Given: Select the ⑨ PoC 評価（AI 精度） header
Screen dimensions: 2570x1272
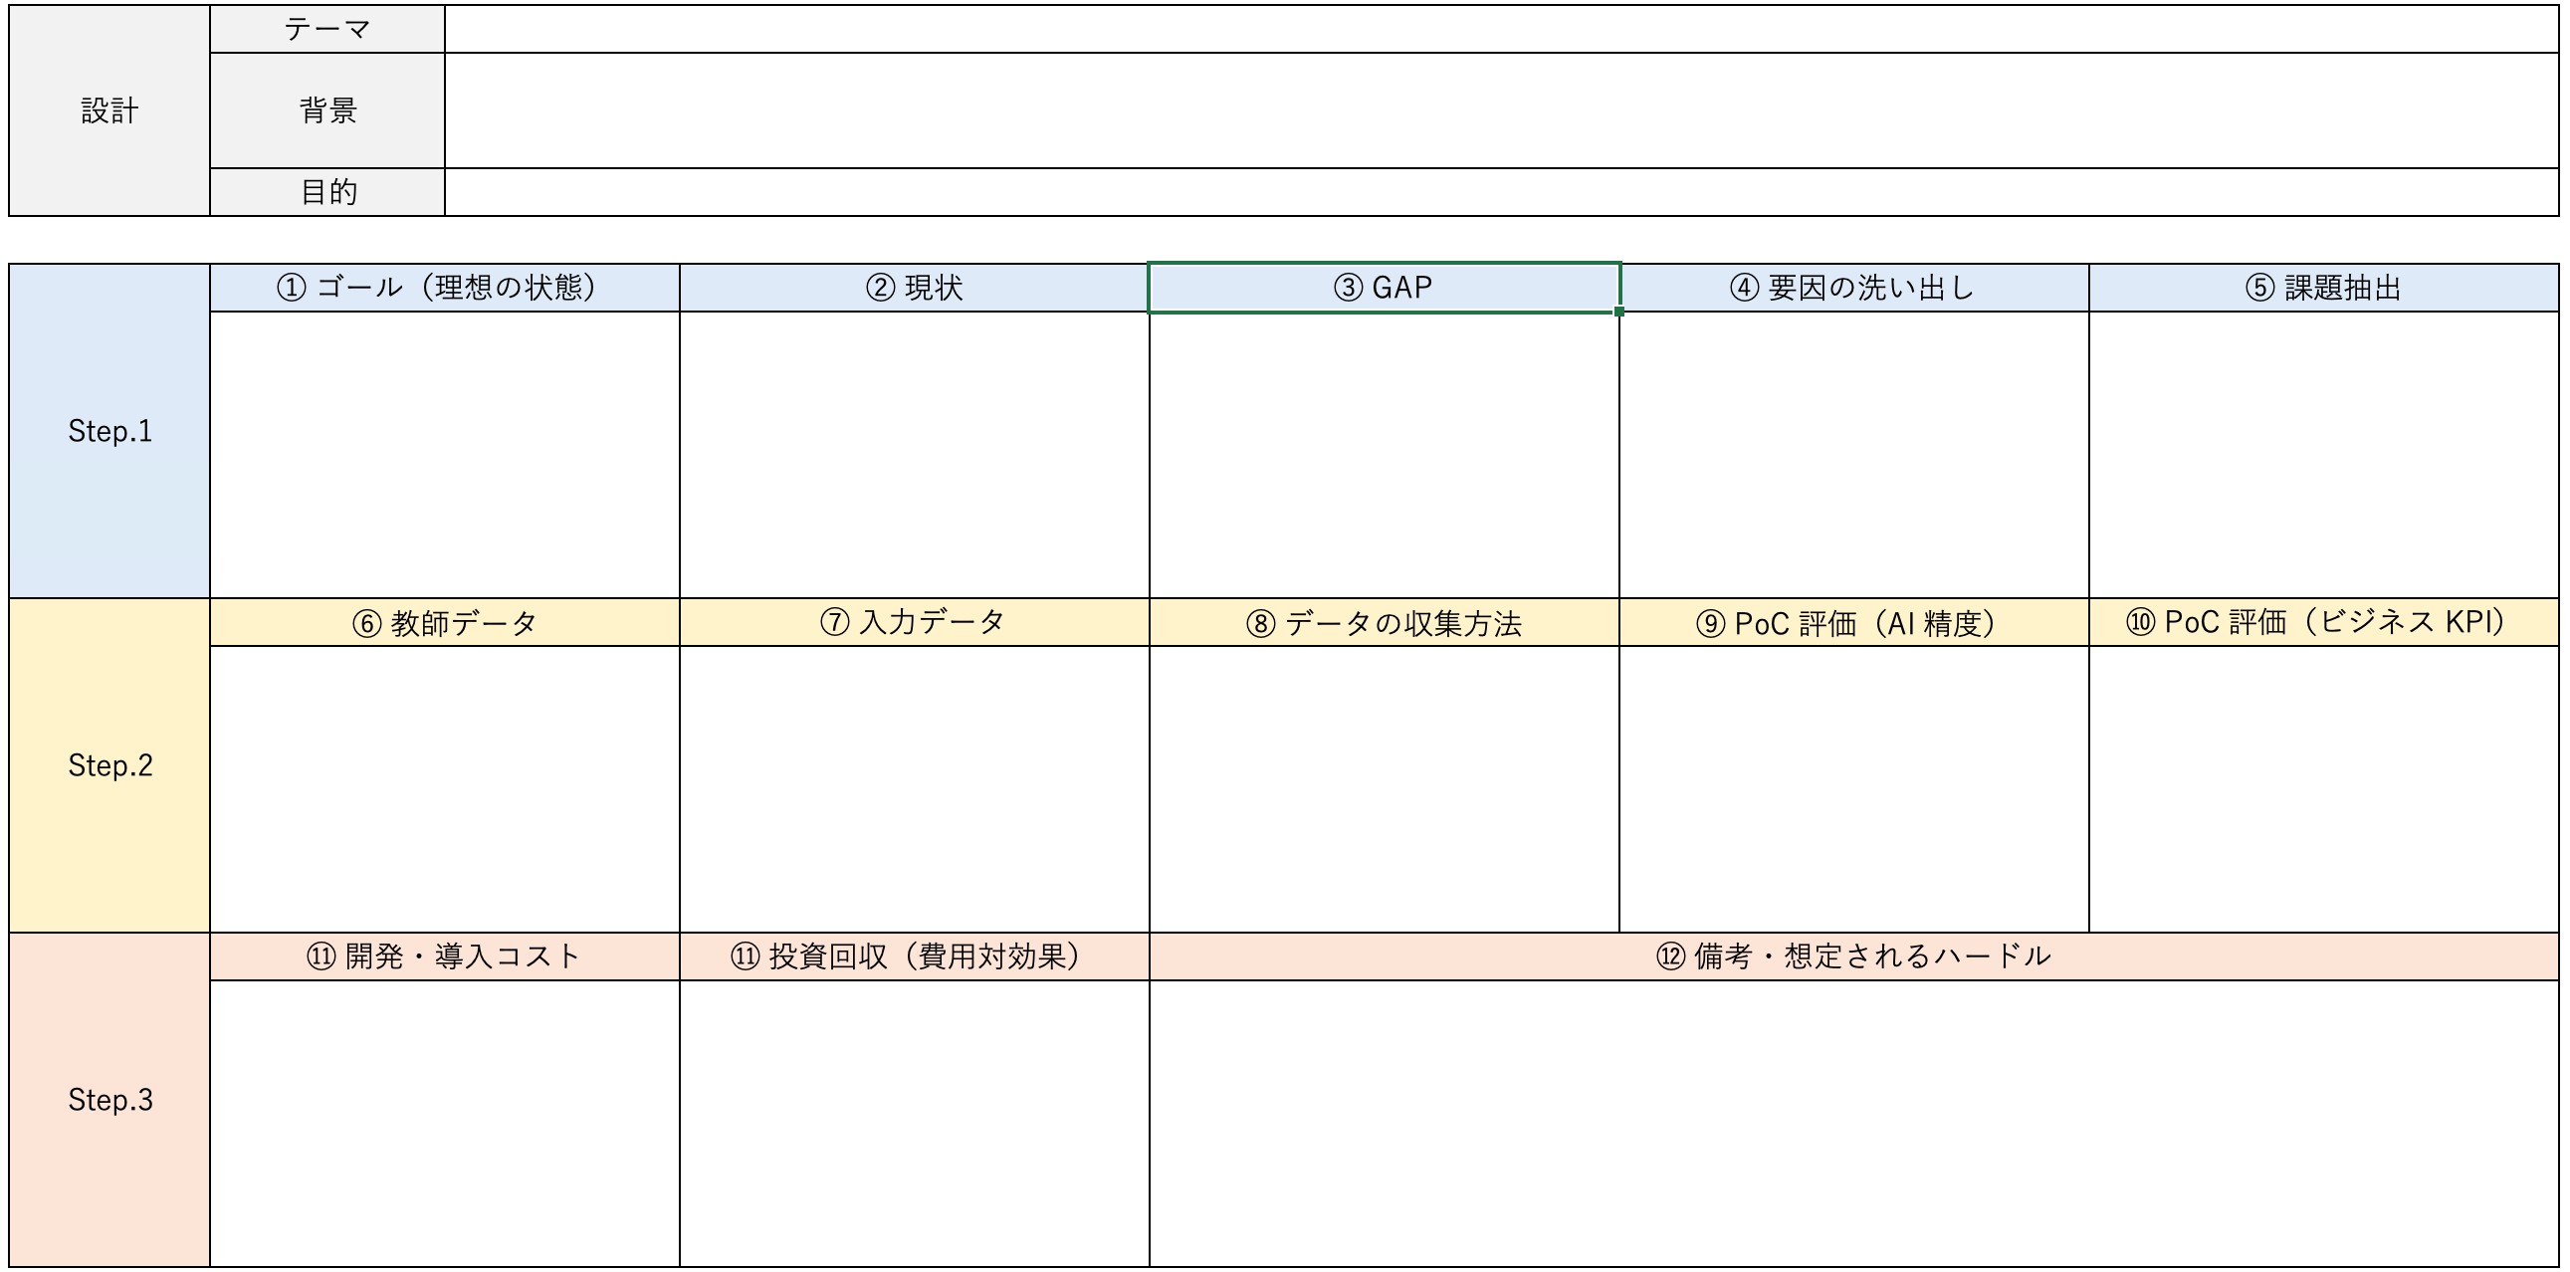Looking at the screenshot, I should (x=1852, y=622).
